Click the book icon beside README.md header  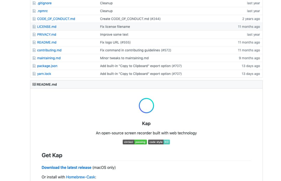pos(34,85)
